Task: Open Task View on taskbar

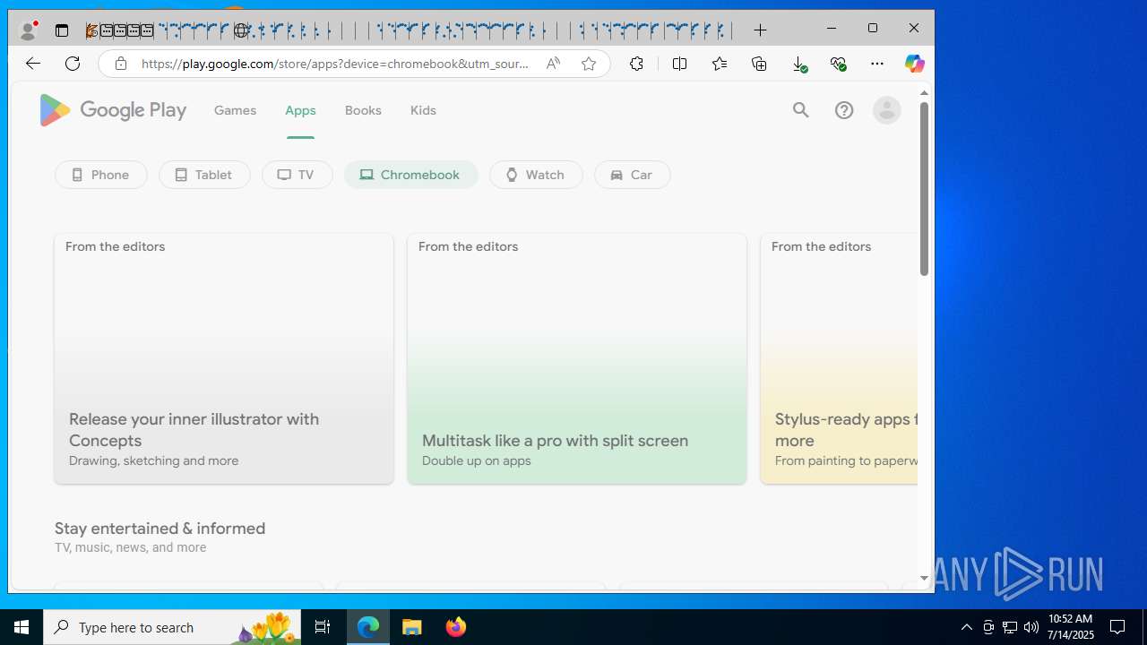Action: (x=323, y=627)
